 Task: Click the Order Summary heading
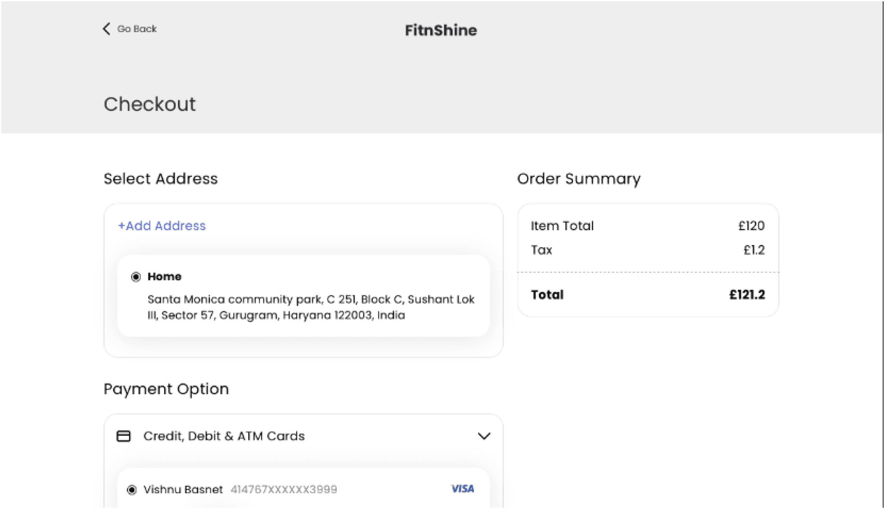(x=579, y=179)
